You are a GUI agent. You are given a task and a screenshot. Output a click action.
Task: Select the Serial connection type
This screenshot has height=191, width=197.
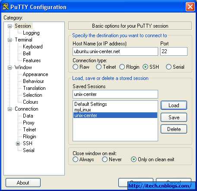pos(168,67)
